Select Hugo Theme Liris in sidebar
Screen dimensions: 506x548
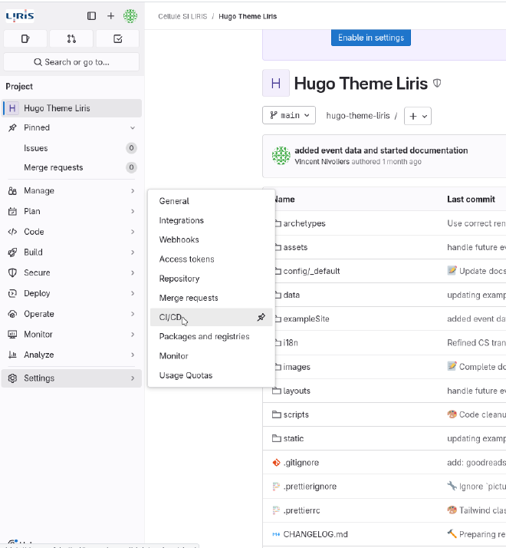tap(71, 108)
